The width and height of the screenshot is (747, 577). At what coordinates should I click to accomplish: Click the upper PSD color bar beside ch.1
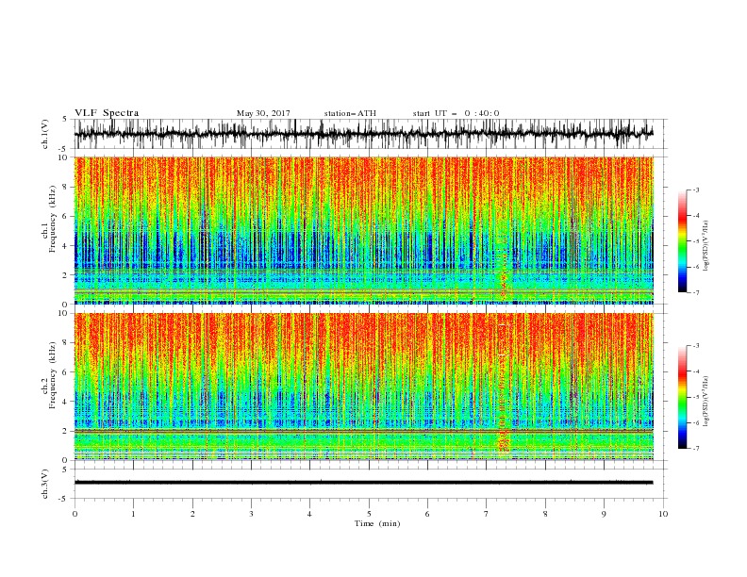[x=682, y=241]
